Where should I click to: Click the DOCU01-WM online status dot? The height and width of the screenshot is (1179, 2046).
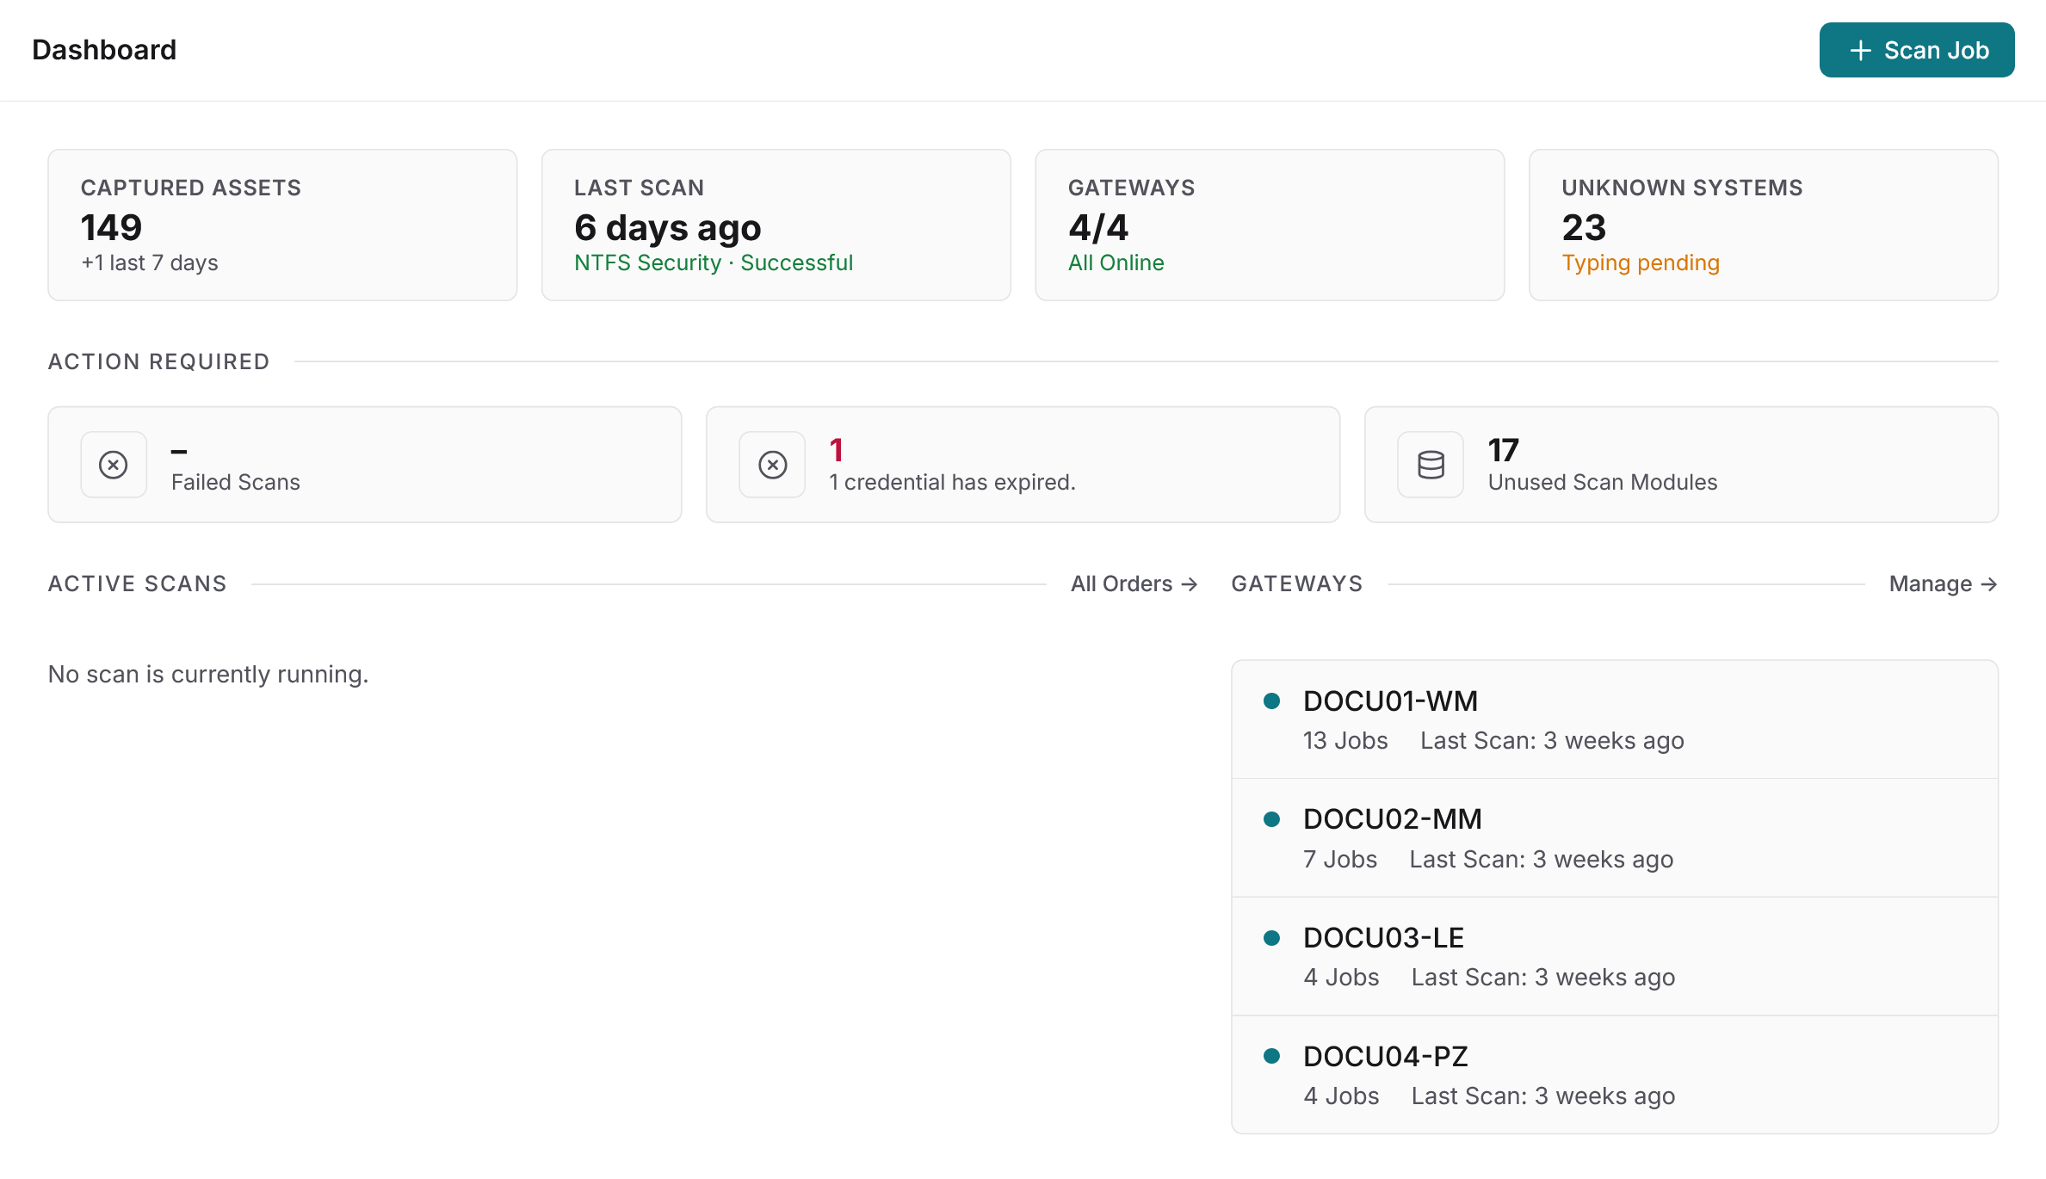click(1271, 701)
